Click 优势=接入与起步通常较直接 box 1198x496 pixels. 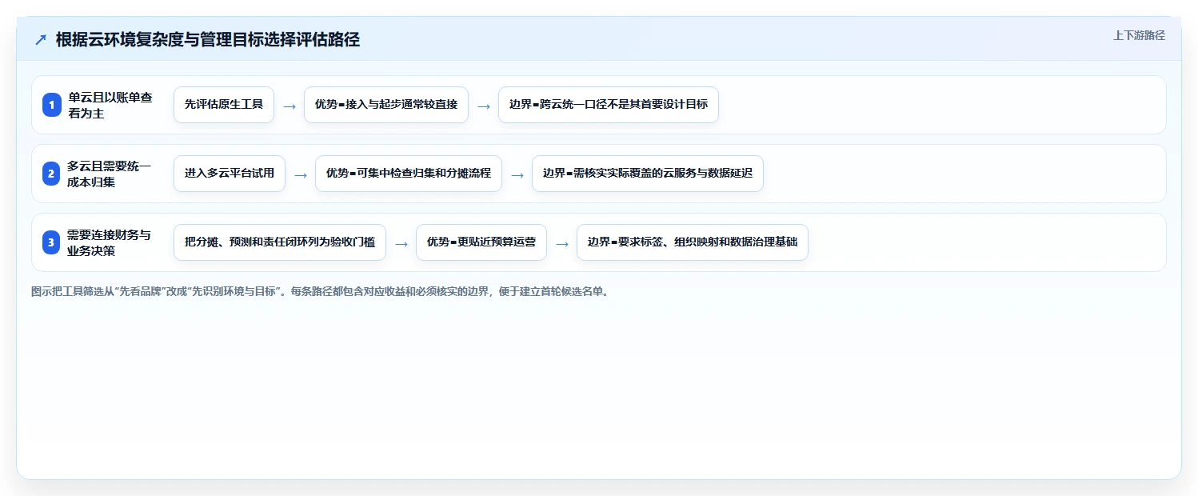(386, 105)
